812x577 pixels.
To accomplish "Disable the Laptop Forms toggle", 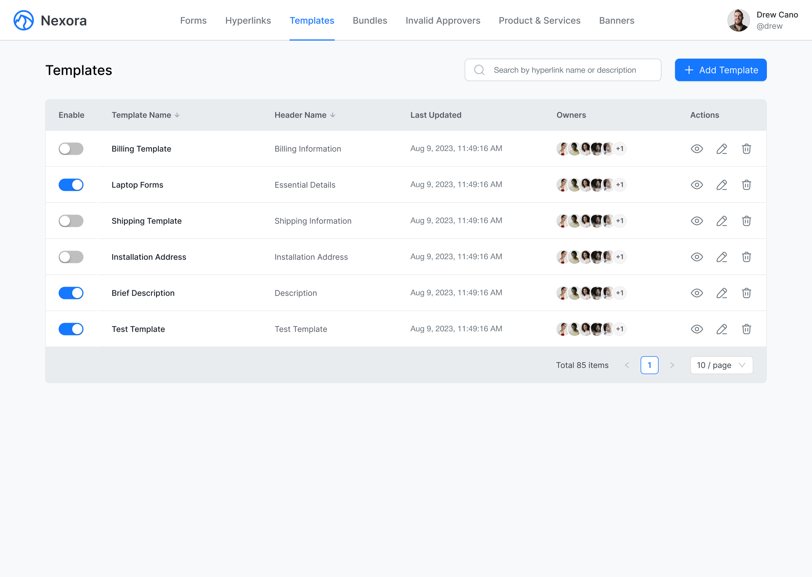I will coord(71,185).
